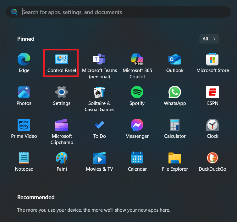Screen dimensions: 237x222
Task: Open File Explorer
Action: point(175,162)
